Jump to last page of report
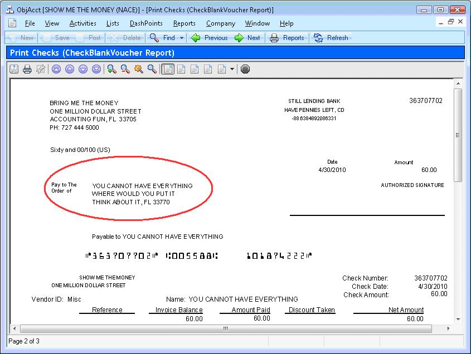This screenshot has height=354, width=471. tap(96, 69)
